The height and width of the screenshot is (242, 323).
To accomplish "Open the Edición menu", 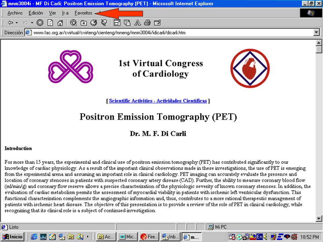I will click(36, 13).
